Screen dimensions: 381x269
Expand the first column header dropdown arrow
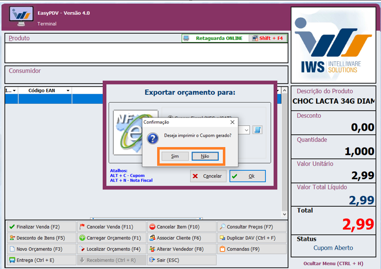[14, 91]
